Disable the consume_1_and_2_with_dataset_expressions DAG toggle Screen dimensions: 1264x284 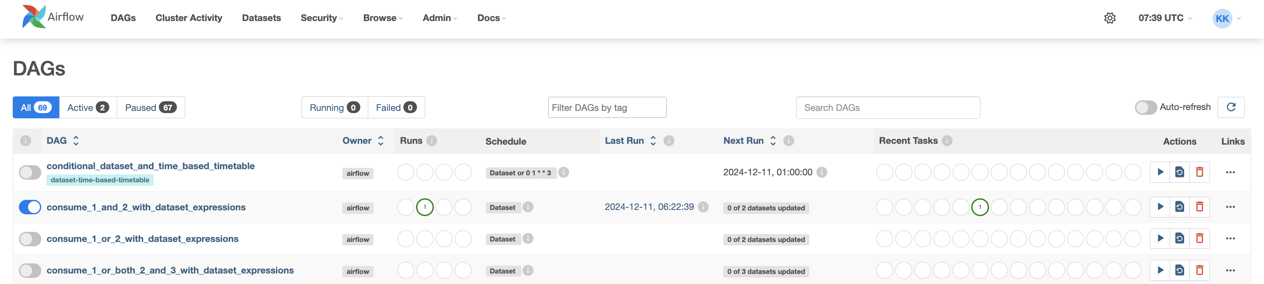tap(30, 207)
